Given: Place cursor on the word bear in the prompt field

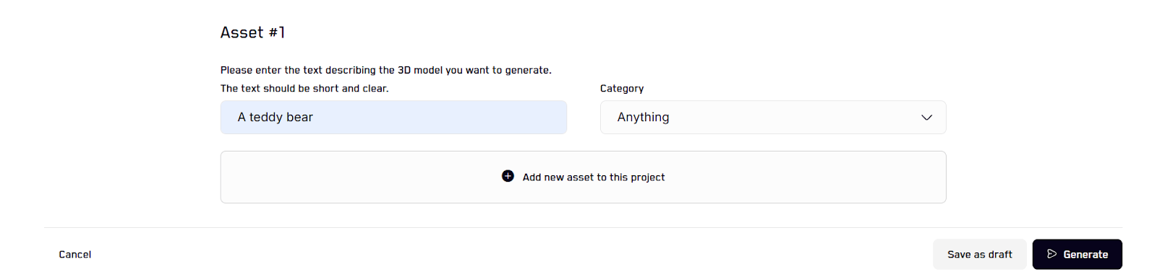Looking at the screenshot, I should 300,117.
